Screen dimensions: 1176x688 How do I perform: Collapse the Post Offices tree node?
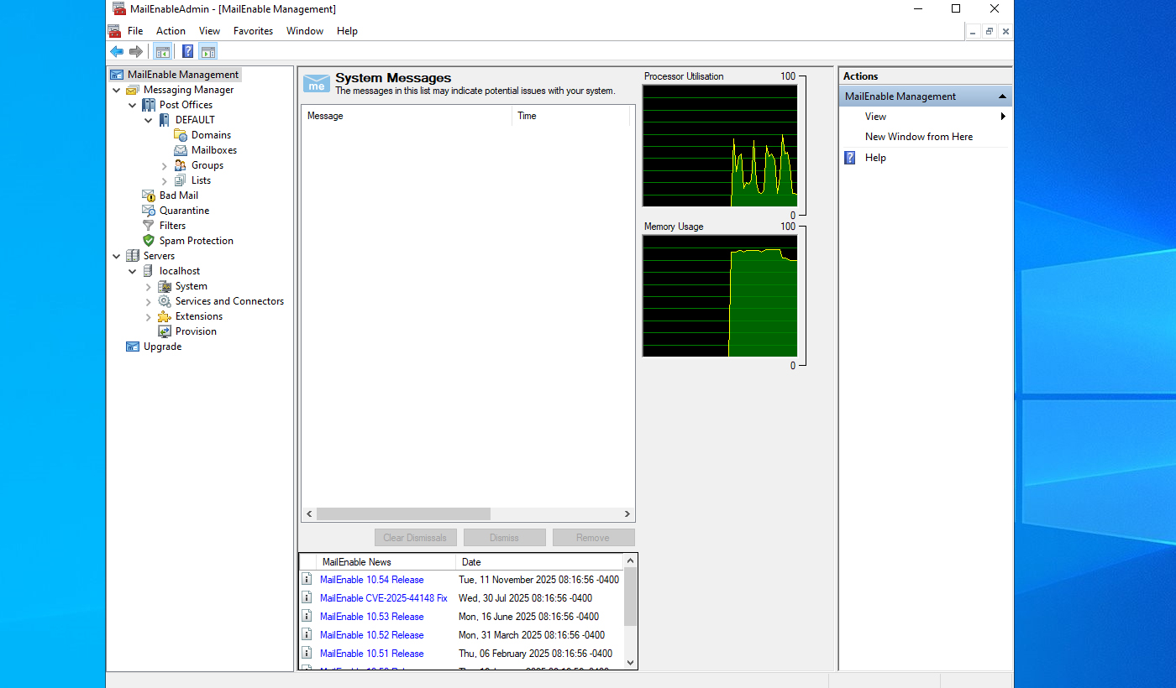click(x=133, y=106)
